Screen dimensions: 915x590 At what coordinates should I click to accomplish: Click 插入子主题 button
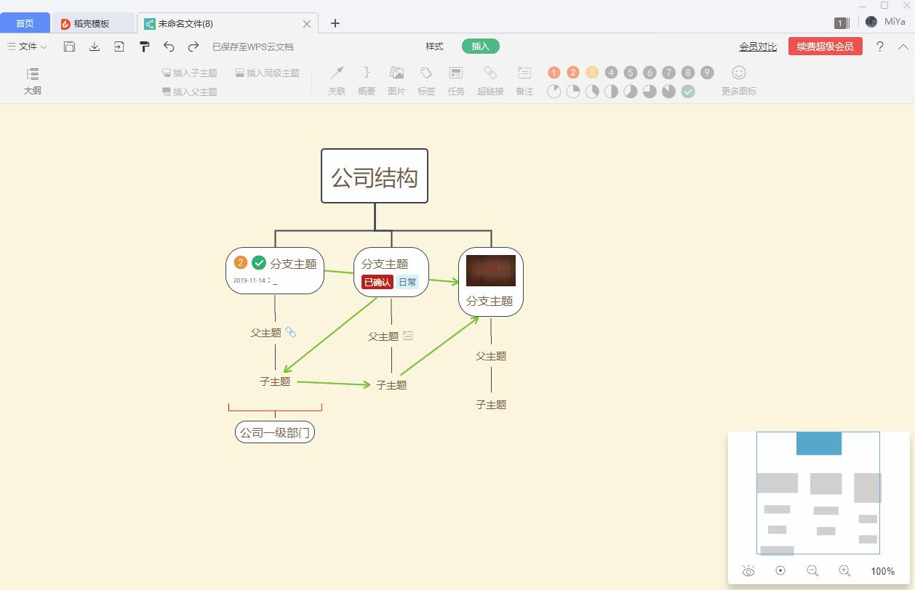coord(189,73)
